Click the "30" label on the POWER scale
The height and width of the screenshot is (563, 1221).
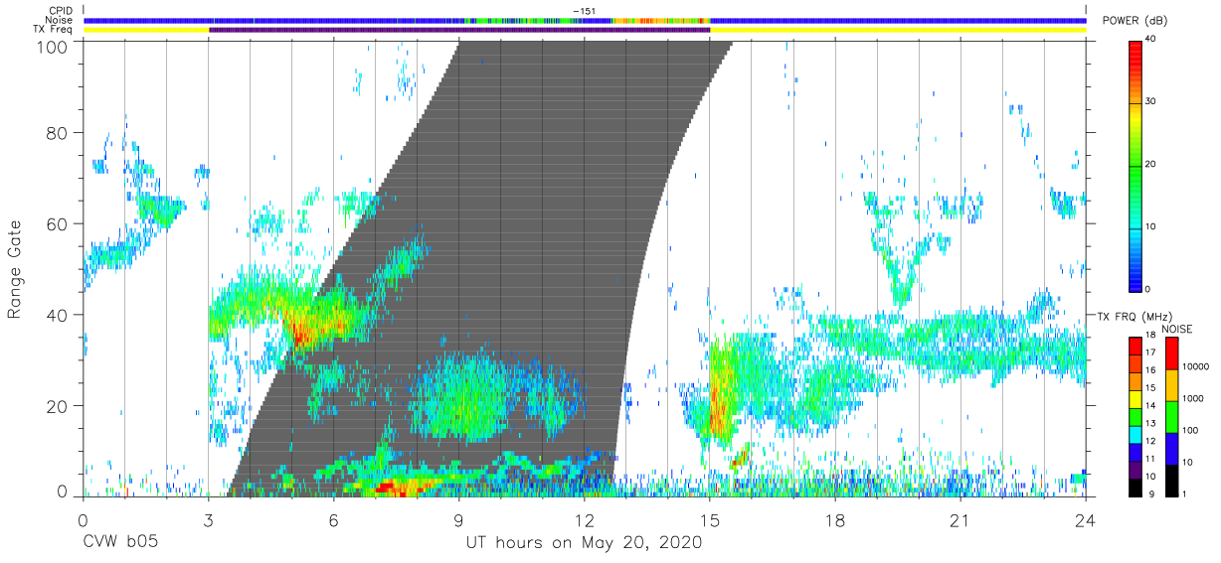tap(1150, 101)
